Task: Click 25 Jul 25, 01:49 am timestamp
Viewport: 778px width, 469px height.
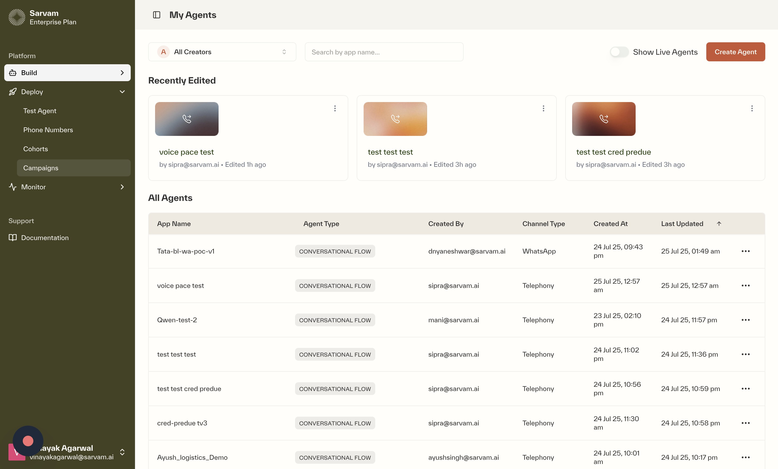Action: click(690, 251)
